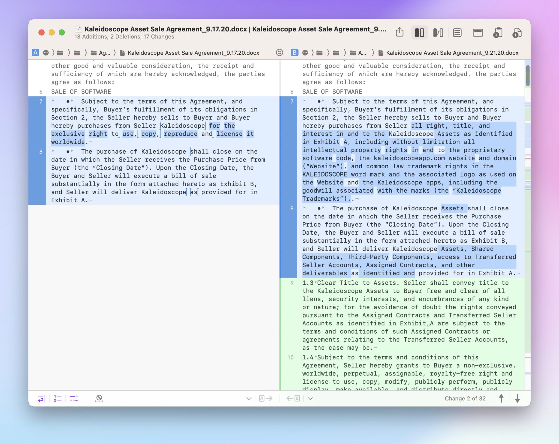Switch to Fluid comparison layout

pyautogui.click(x=438, y=33)
